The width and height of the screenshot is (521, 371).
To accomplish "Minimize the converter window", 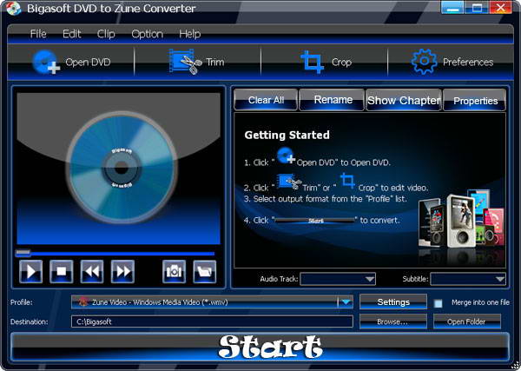I will tap(452, 8).
